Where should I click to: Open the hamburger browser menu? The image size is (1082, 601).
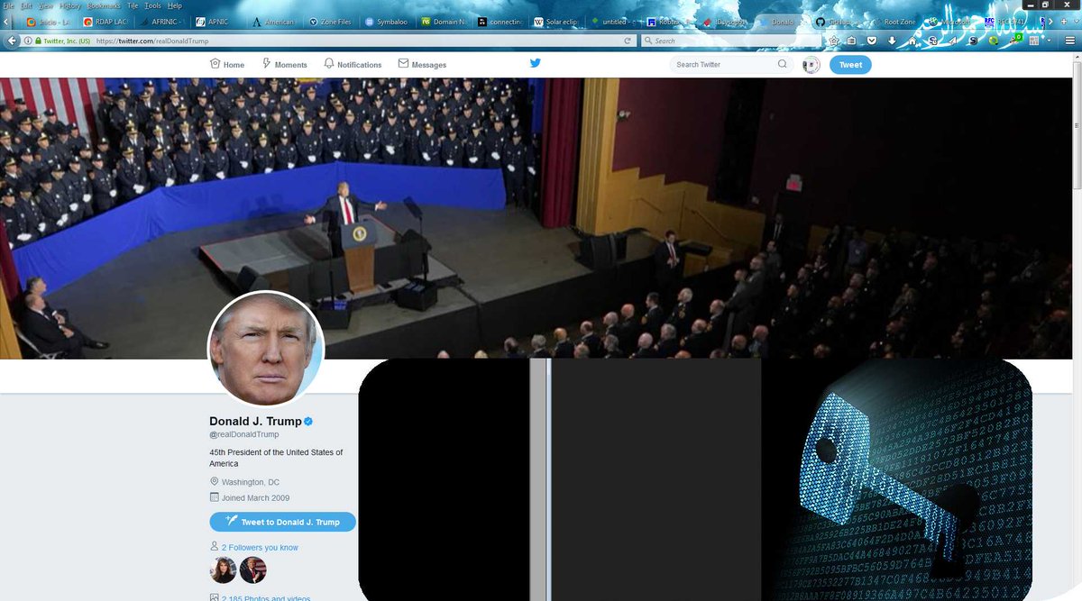point(1072,41)
